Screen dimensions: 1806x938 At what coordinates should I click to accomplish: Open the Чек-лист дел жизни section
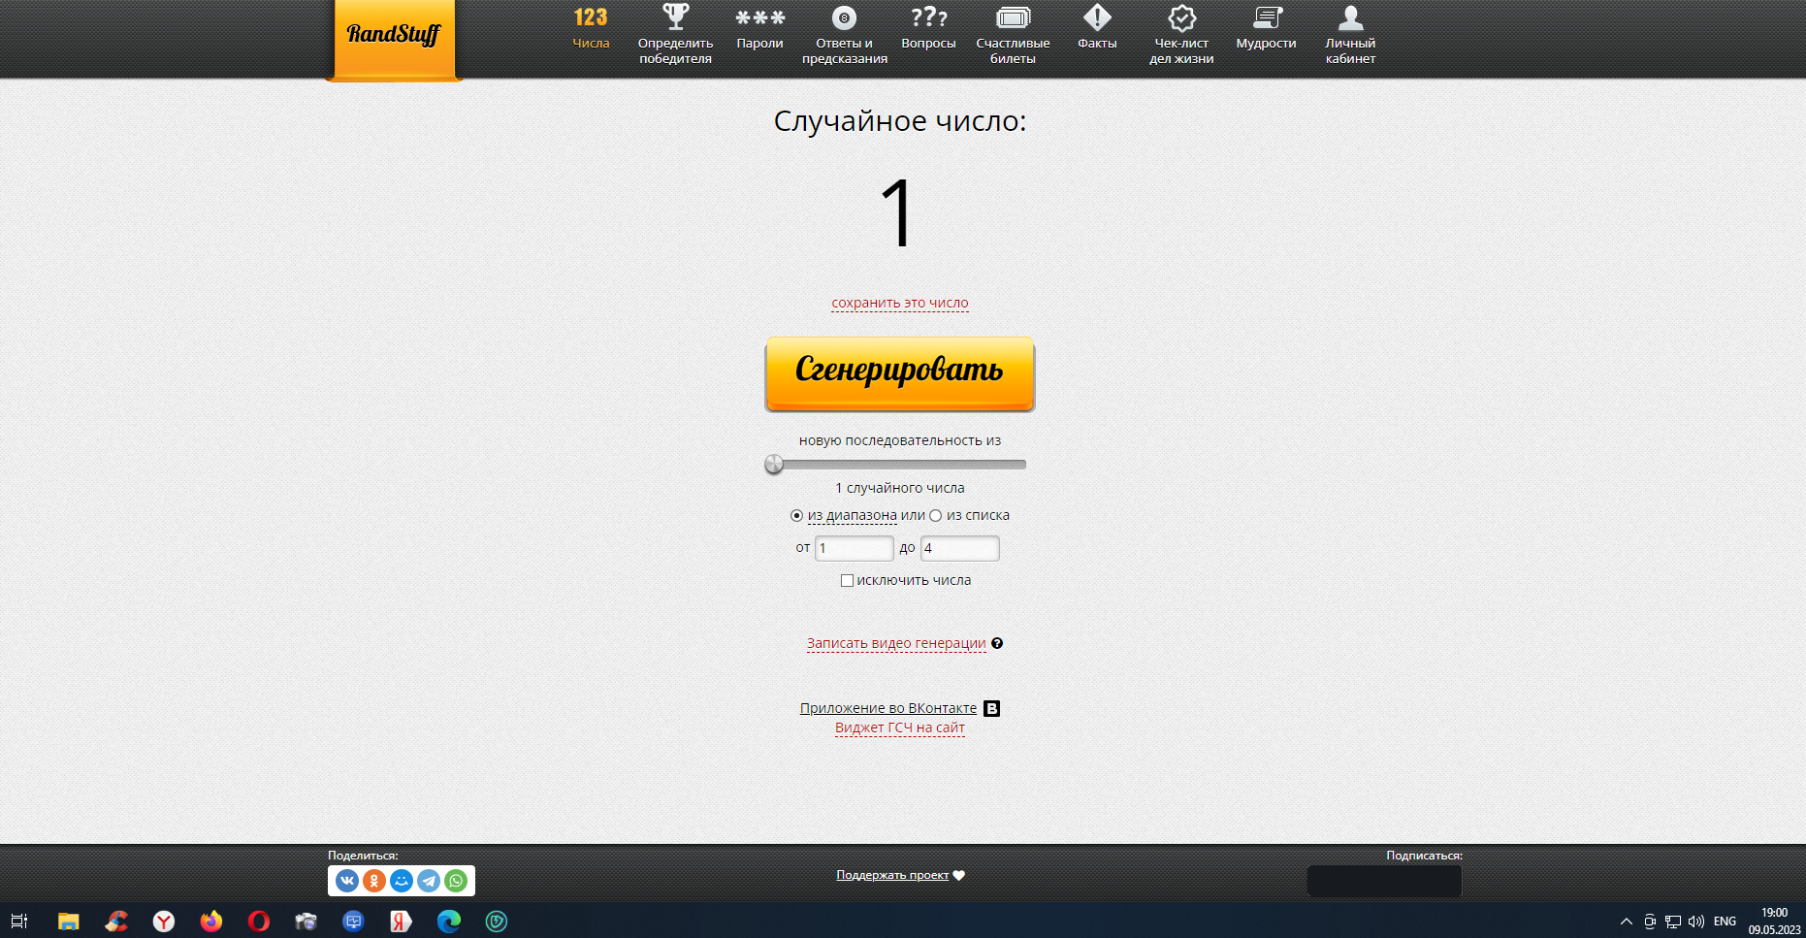tap(1181, 34)
